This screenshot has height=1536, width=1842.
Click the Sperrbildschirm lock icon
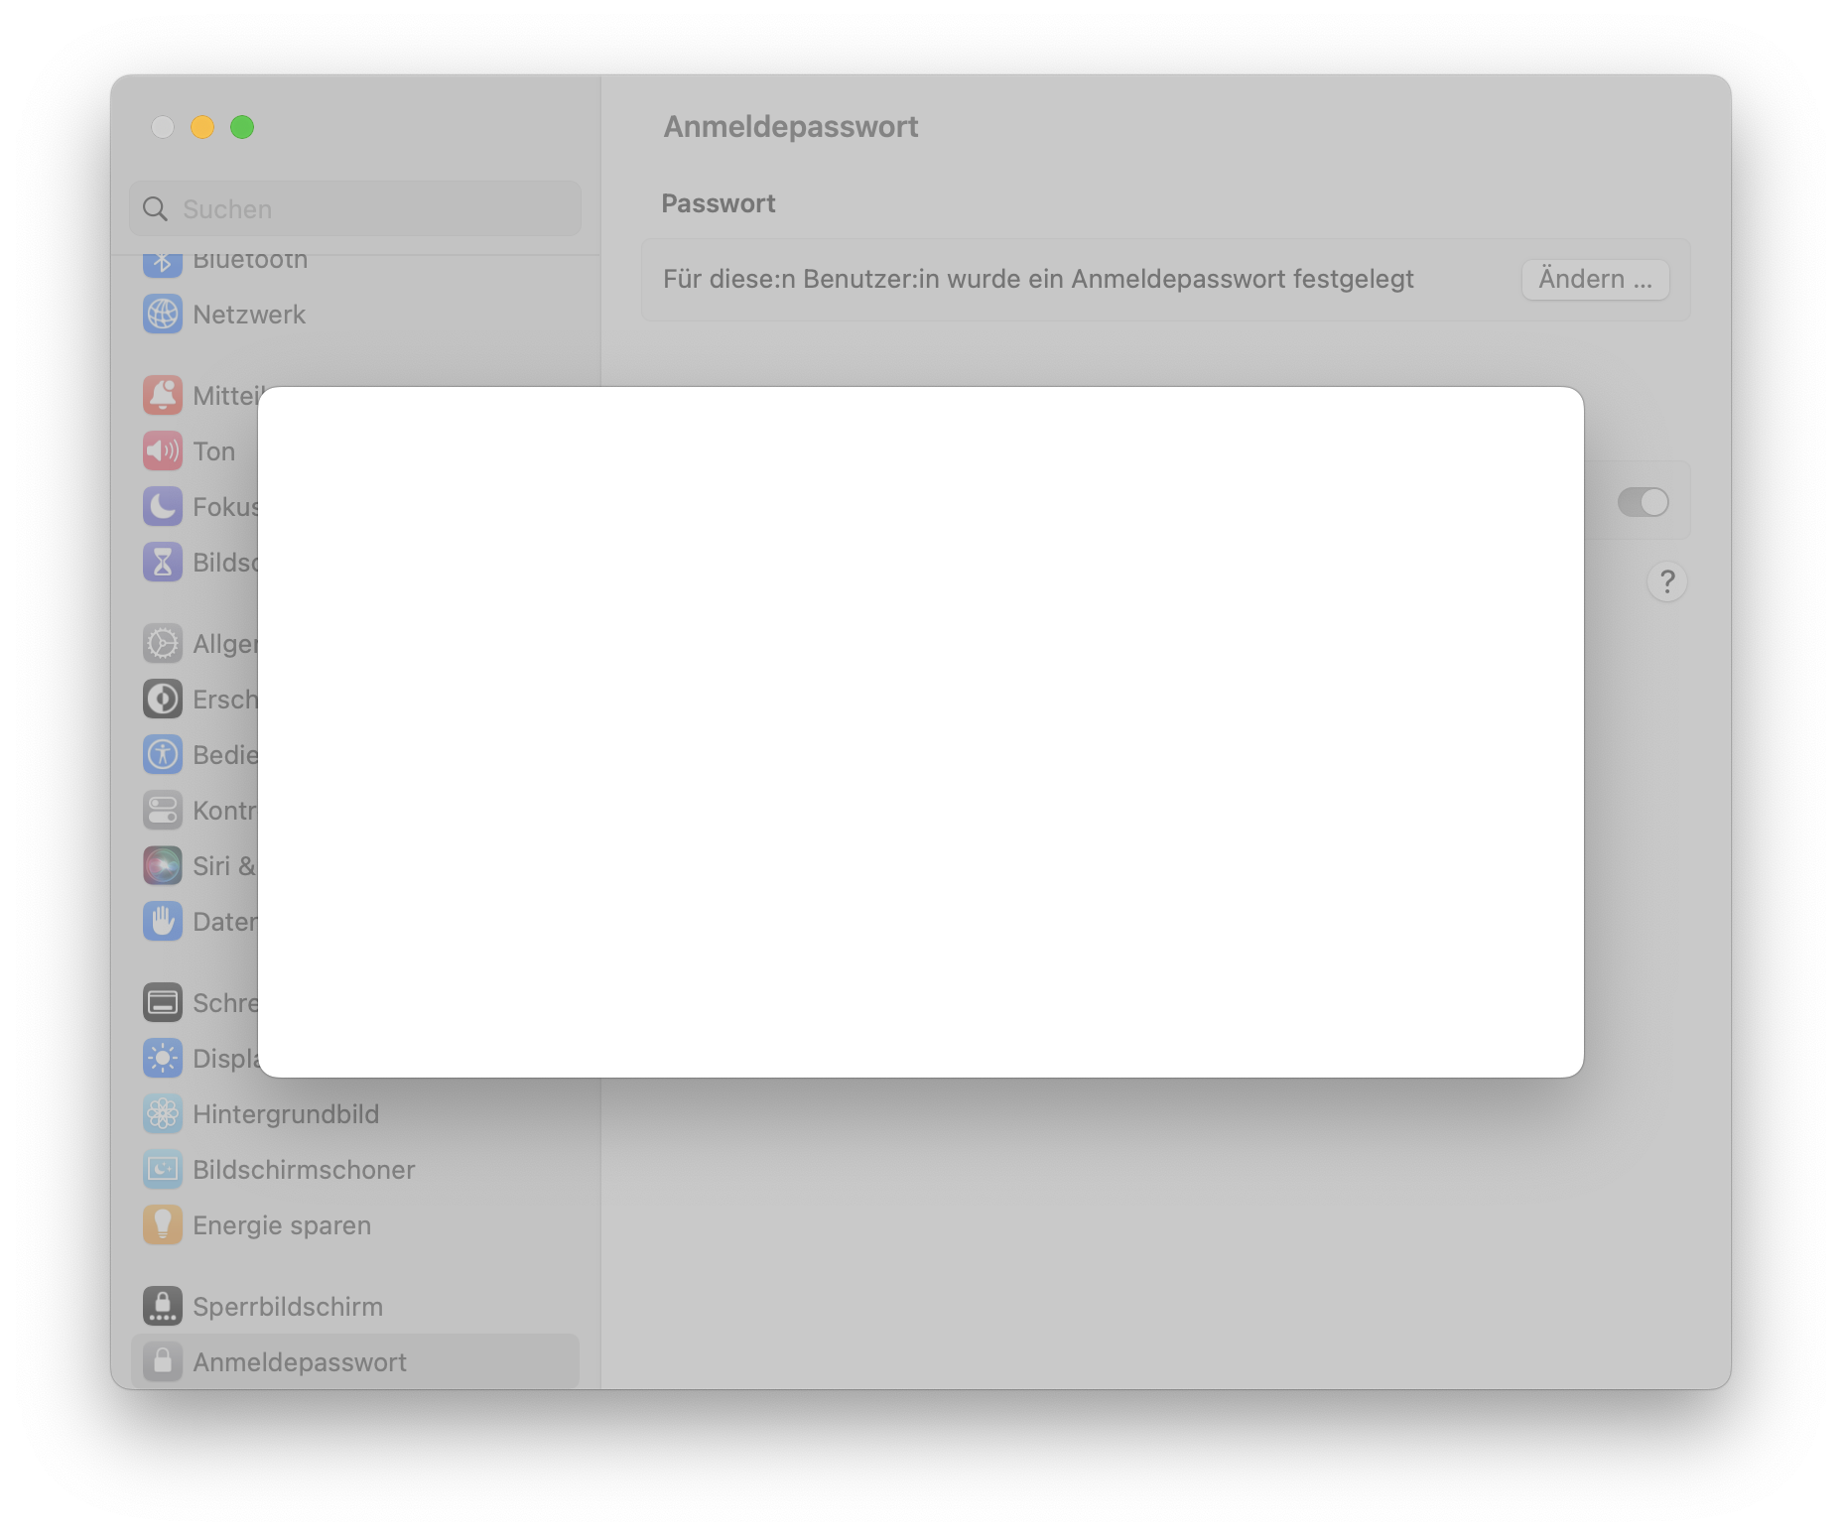pyautogui.click(x=163, y=1307)
